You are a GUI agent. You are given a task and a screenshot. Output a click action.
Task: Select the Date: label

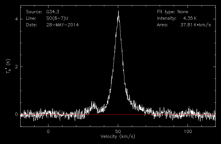tap(32, 25)
